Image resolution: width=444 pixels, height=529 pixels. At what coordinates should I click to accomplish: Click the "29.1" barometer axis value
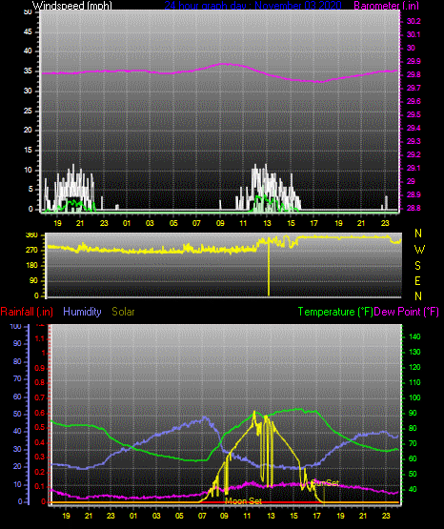[x=414, y=168]
